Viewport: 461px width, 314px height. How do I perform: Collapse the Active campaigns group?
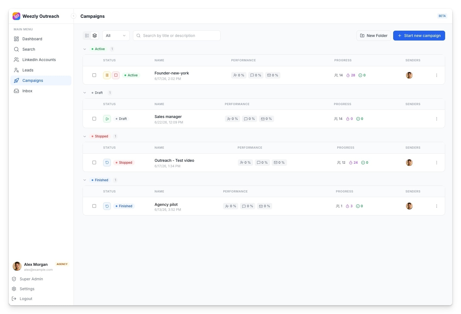pos(85,49)
